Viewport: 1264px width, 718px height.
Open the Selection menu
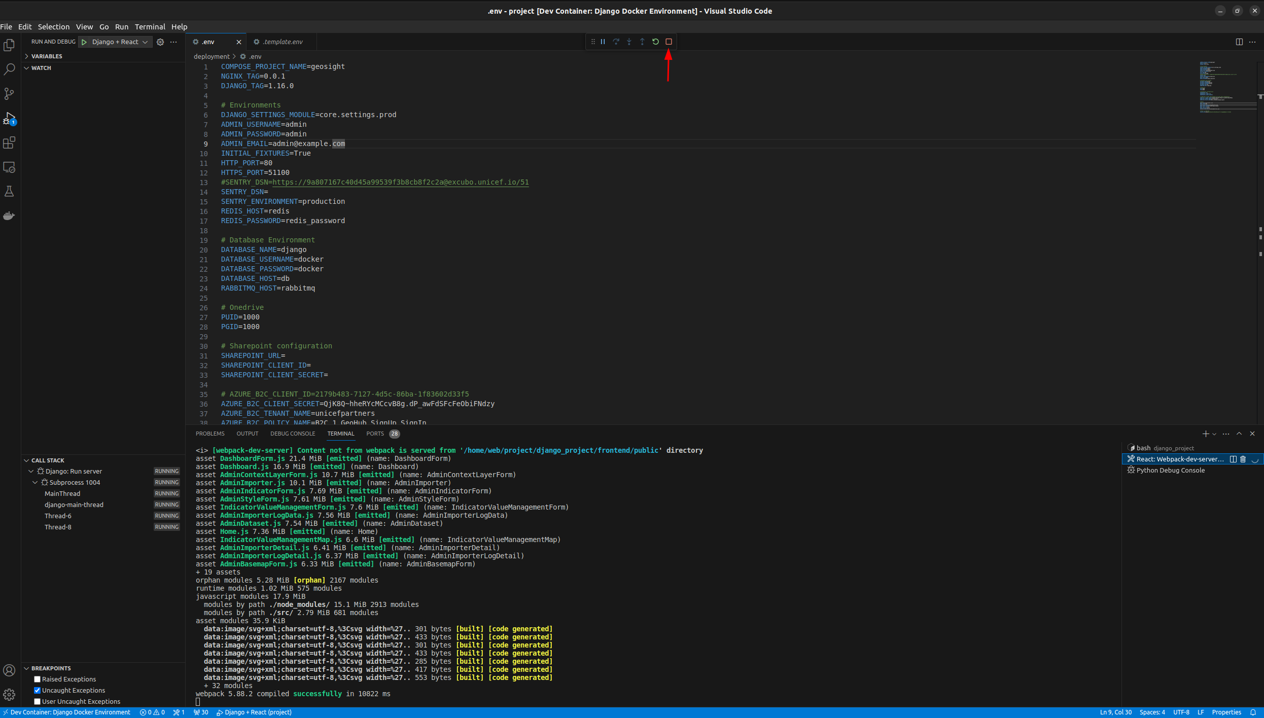pyautogui.click(x=54, y=27)
